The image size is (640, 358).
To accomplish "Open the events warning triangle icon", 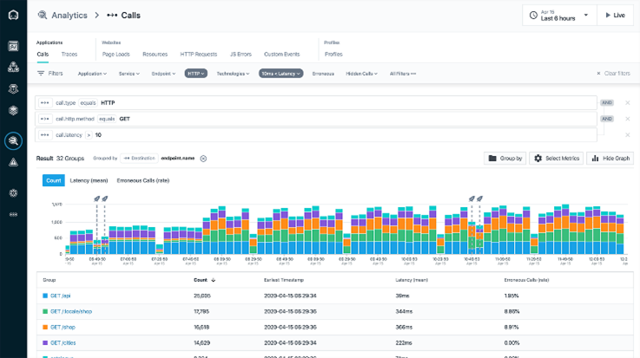I will (x=14, y=162).
